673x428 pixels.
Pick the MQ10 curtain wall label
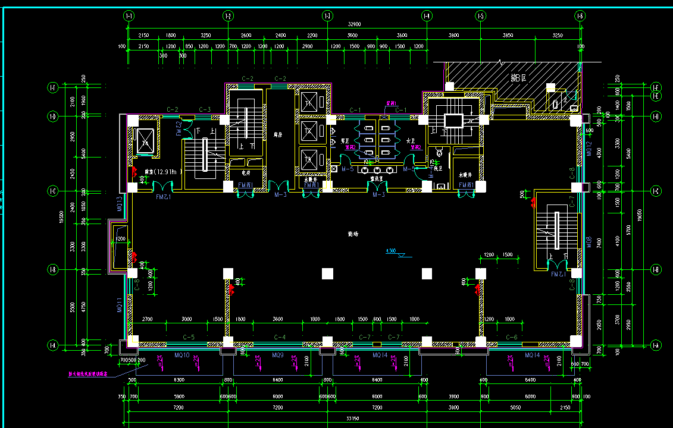[x=181, y=355]
